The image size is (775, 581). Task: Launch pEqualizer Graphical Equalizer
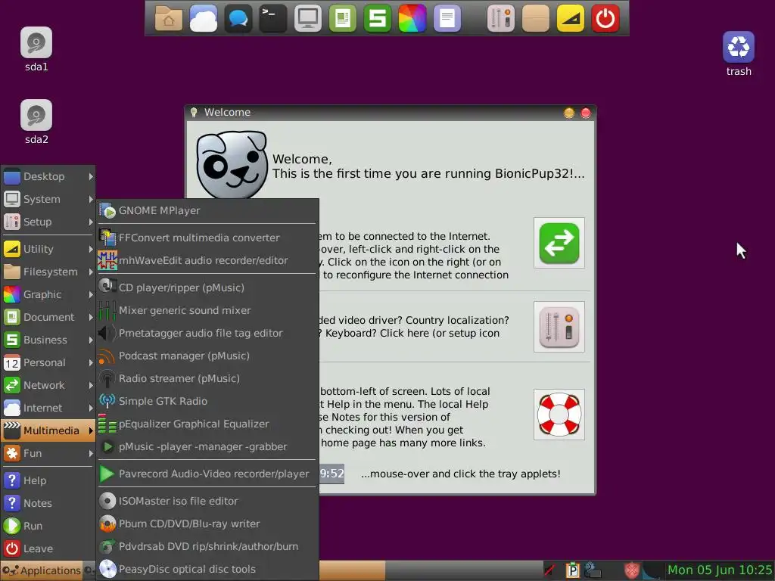coord(207,424)
